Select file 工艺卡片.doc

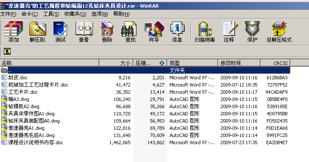[23, 92]
